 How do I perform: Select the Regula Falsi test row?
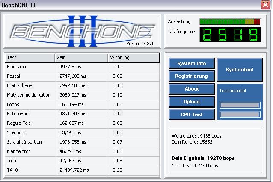[82, 123]
